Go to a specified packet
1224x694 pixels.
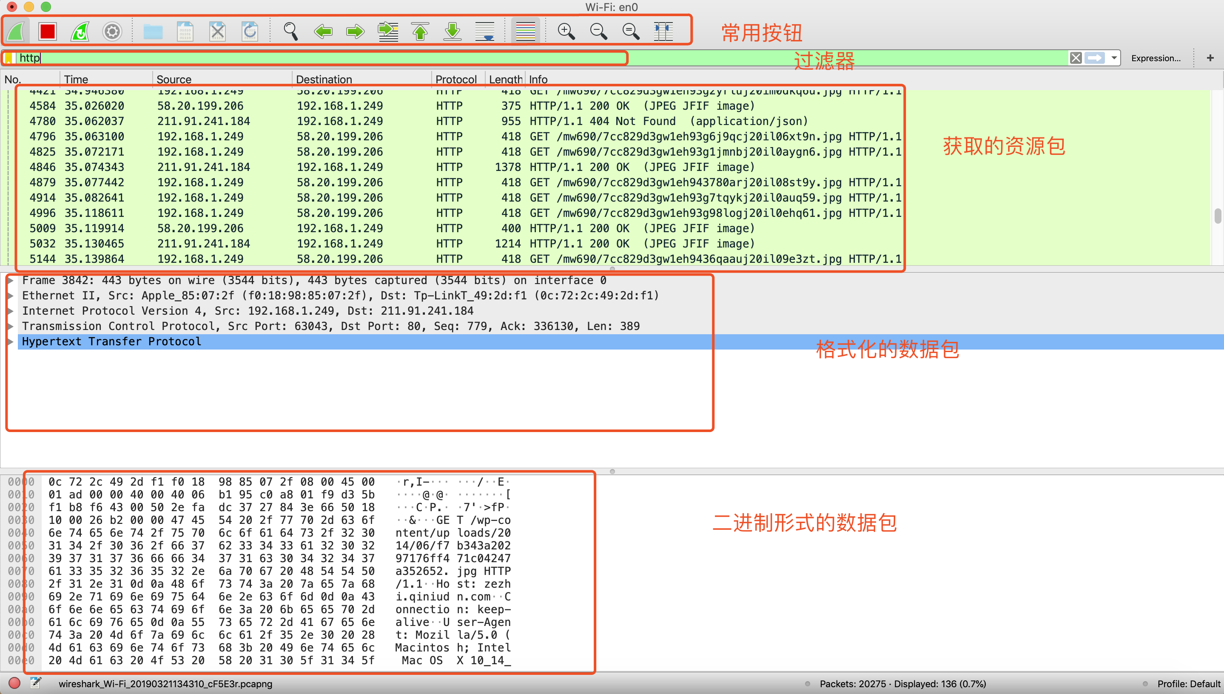click(x=388, y=31)
